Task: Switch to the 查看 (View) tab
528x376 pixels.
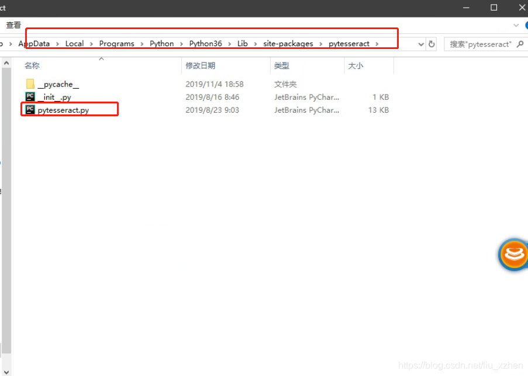Action: pyautogui.click(x=12, y=25)
